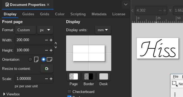Switch to the License tab

(x=119, y=14)
